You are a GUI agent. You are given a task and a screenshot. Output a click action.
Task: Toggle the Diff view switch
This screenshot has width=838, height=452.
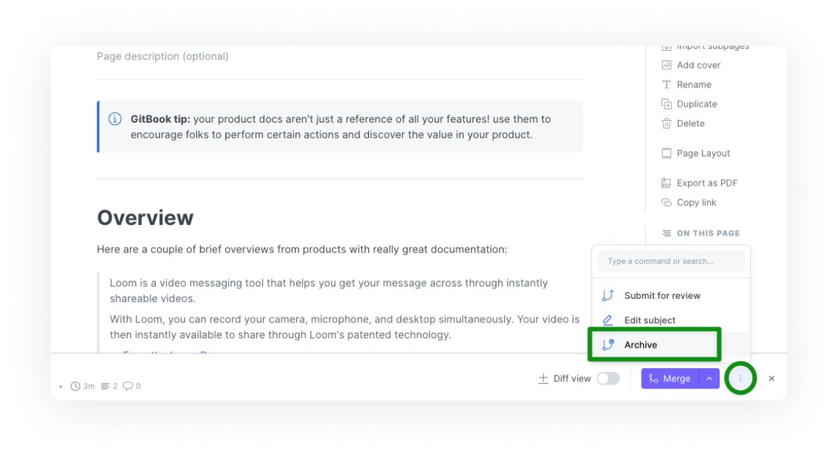(x=608, y=378)
